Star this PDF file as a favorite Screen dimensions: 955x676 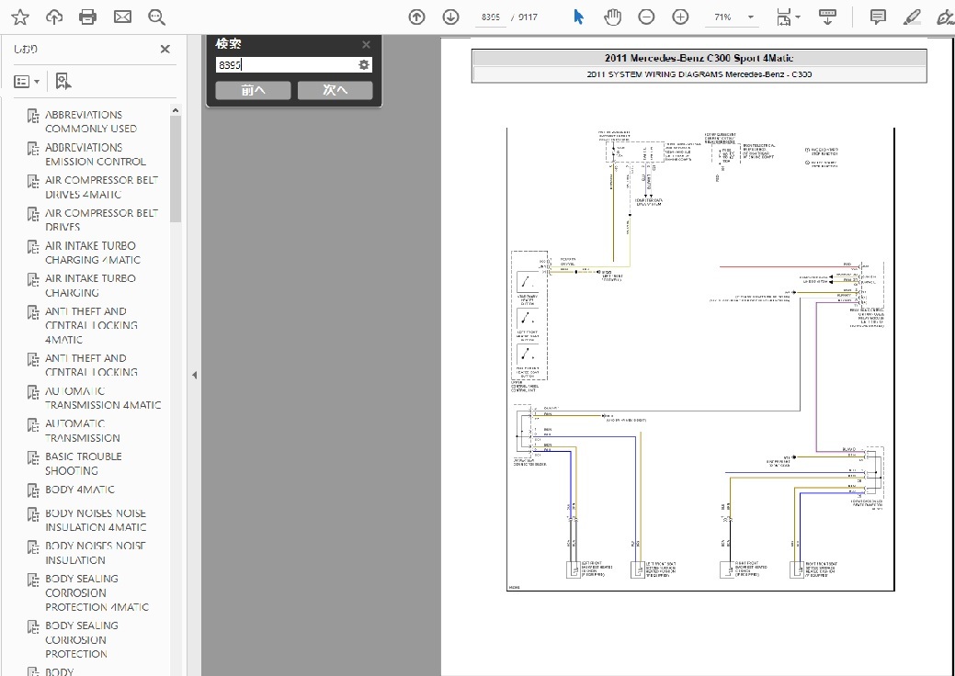click(x=20, y=17)
